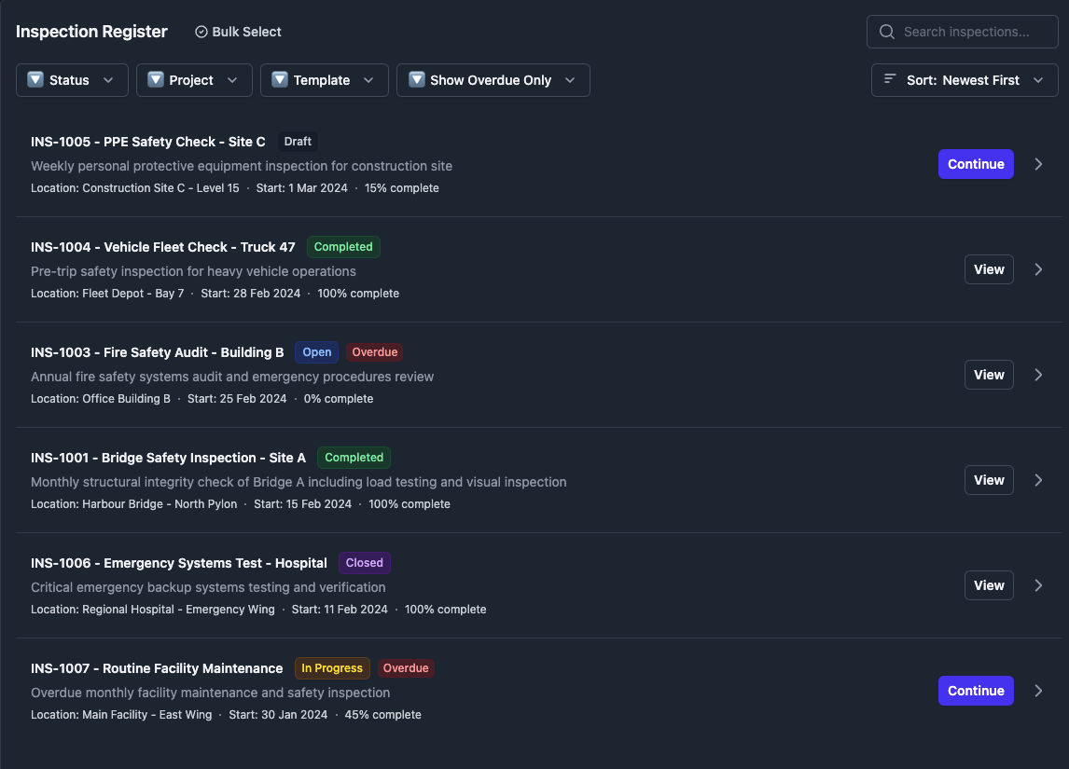Click the sort lines icon

click(890, 80)
